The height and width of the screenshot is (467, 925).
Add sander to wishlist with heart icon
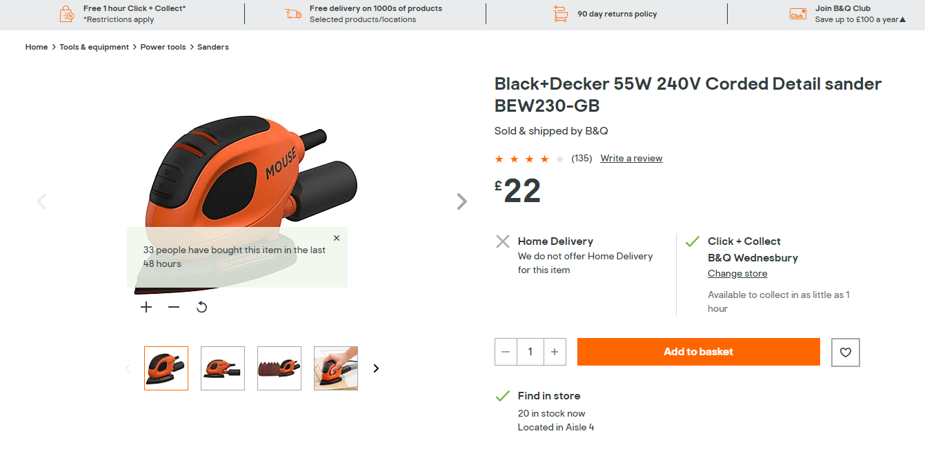coord(845,352)
